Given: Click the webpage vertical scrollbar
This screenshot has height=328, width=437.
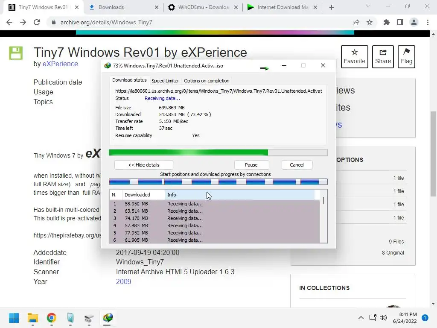Looking at the screenshot, I should click(x=433, y=153).
